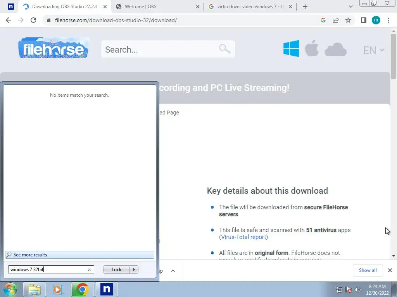
Task: Click the volume speaker tray icon
Action: point(358,290)
